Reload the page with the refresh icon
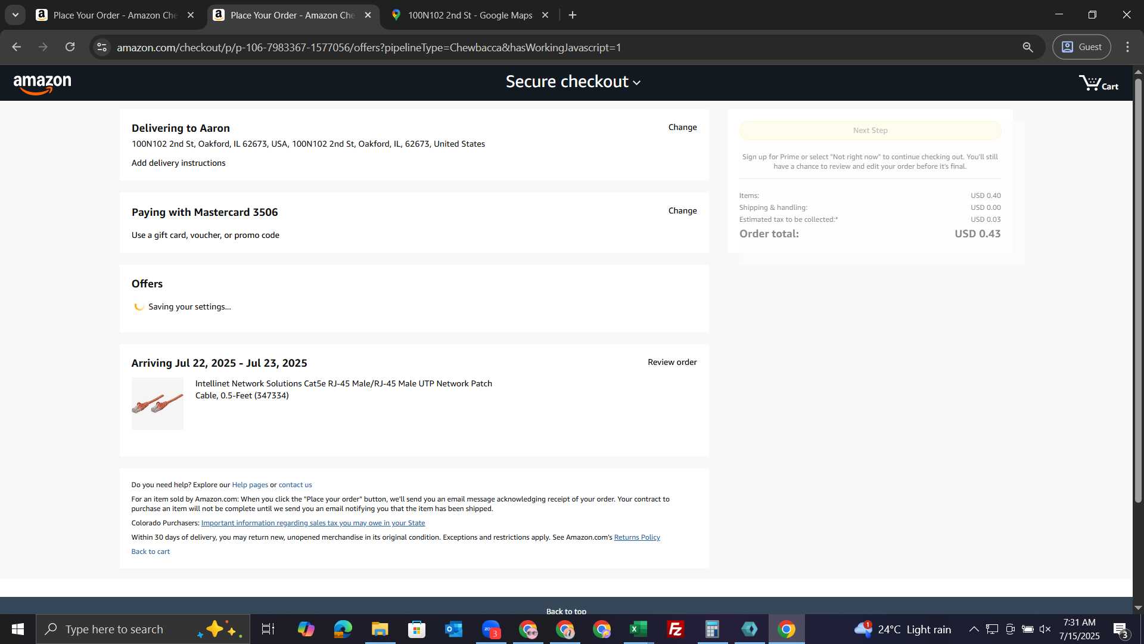1144x644 pixels. [70, 47]
